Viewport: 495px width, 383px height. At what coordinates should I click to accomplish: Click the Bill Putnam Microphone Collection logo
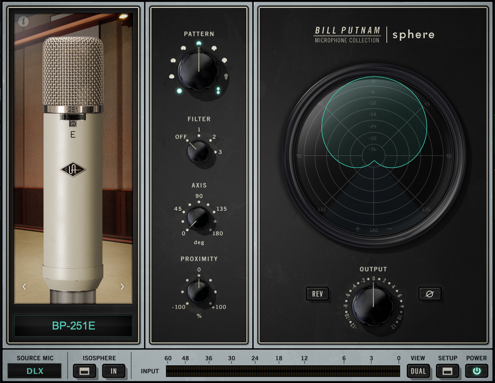[x=347, y=35]
